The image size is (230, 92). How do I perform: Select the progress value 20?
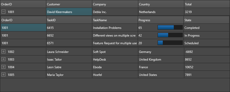pos(140,43)
